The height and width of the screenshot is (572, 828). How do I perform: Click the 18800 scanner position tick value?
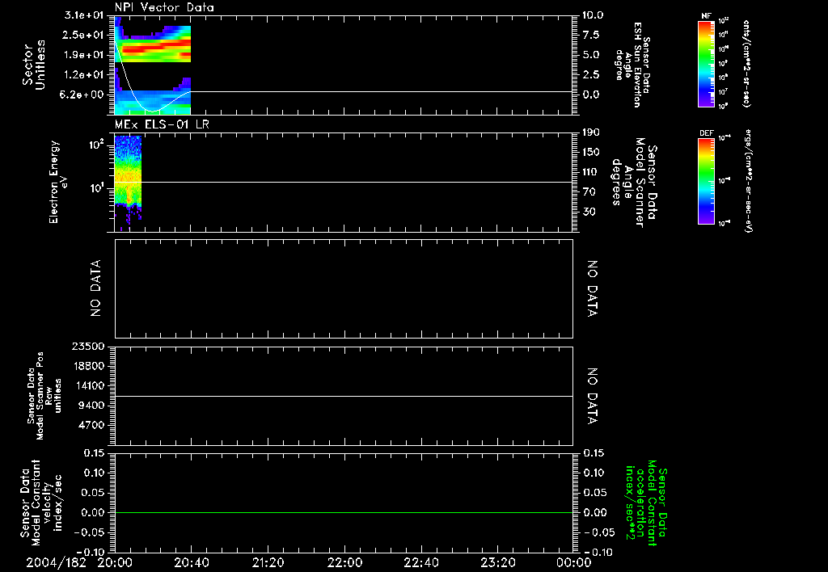[x=87, y=366]
